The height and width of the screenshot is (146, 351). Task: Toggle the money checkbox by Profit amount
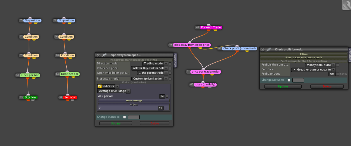coord(338,74)
